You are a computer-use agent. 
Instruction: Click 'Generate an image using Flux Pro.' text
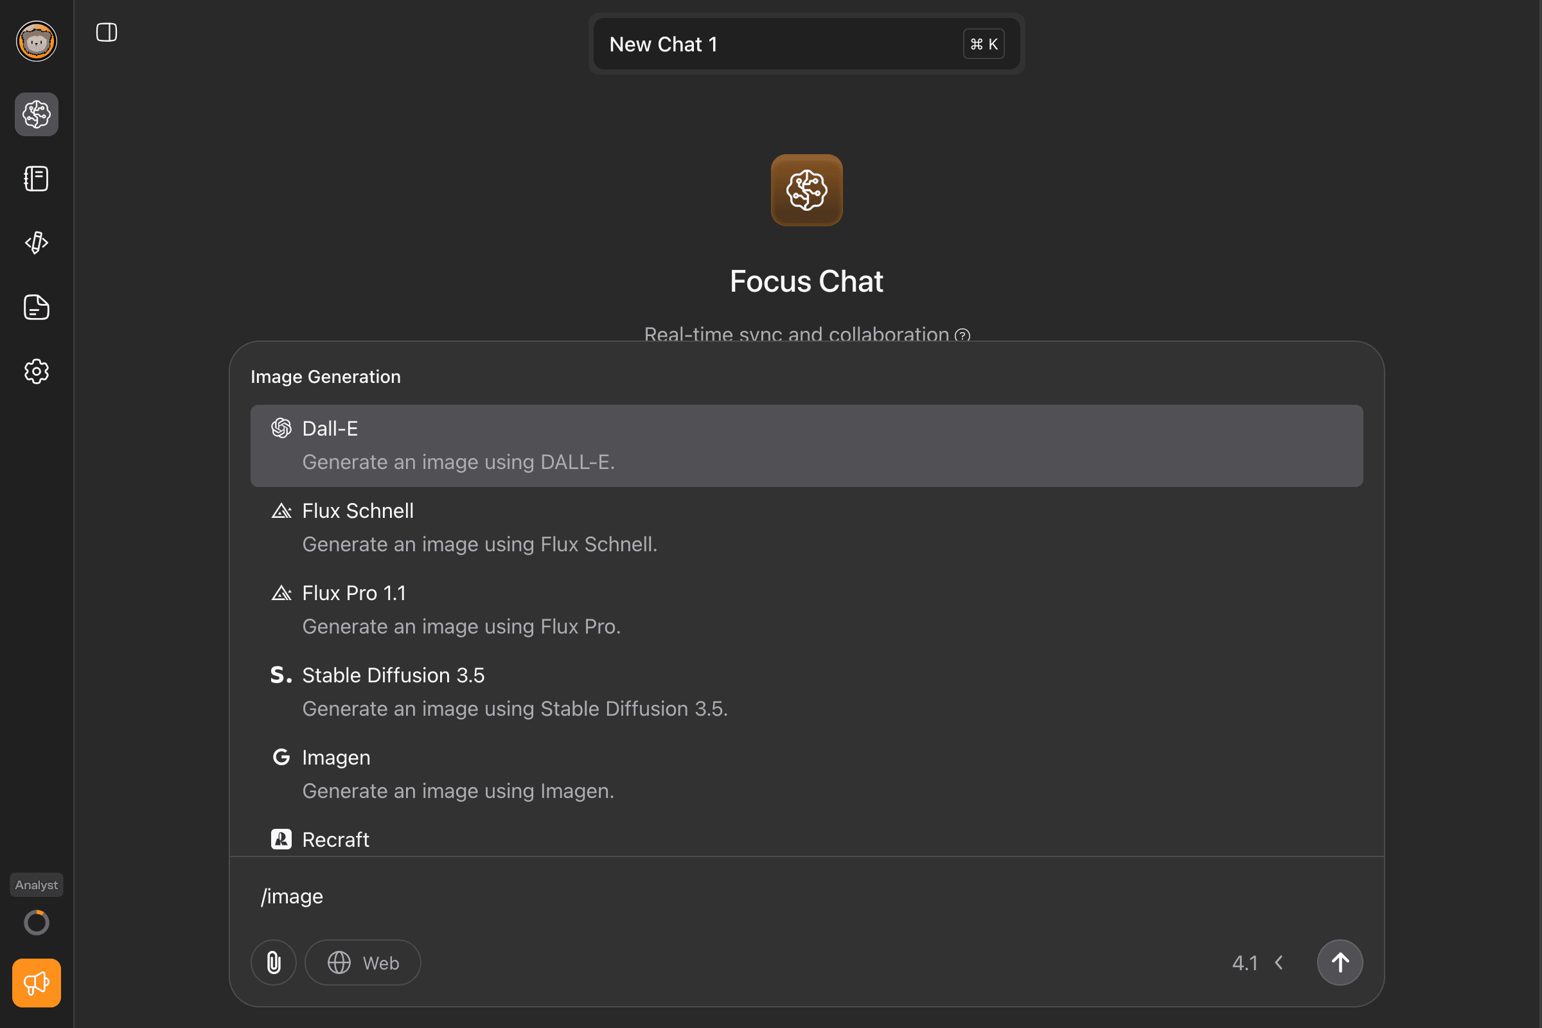(x=461, y=626)
